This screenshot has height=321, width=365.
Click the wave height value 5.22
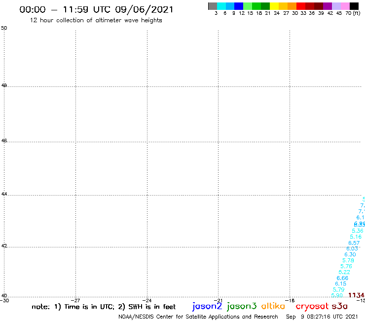[x=344, y=272]
